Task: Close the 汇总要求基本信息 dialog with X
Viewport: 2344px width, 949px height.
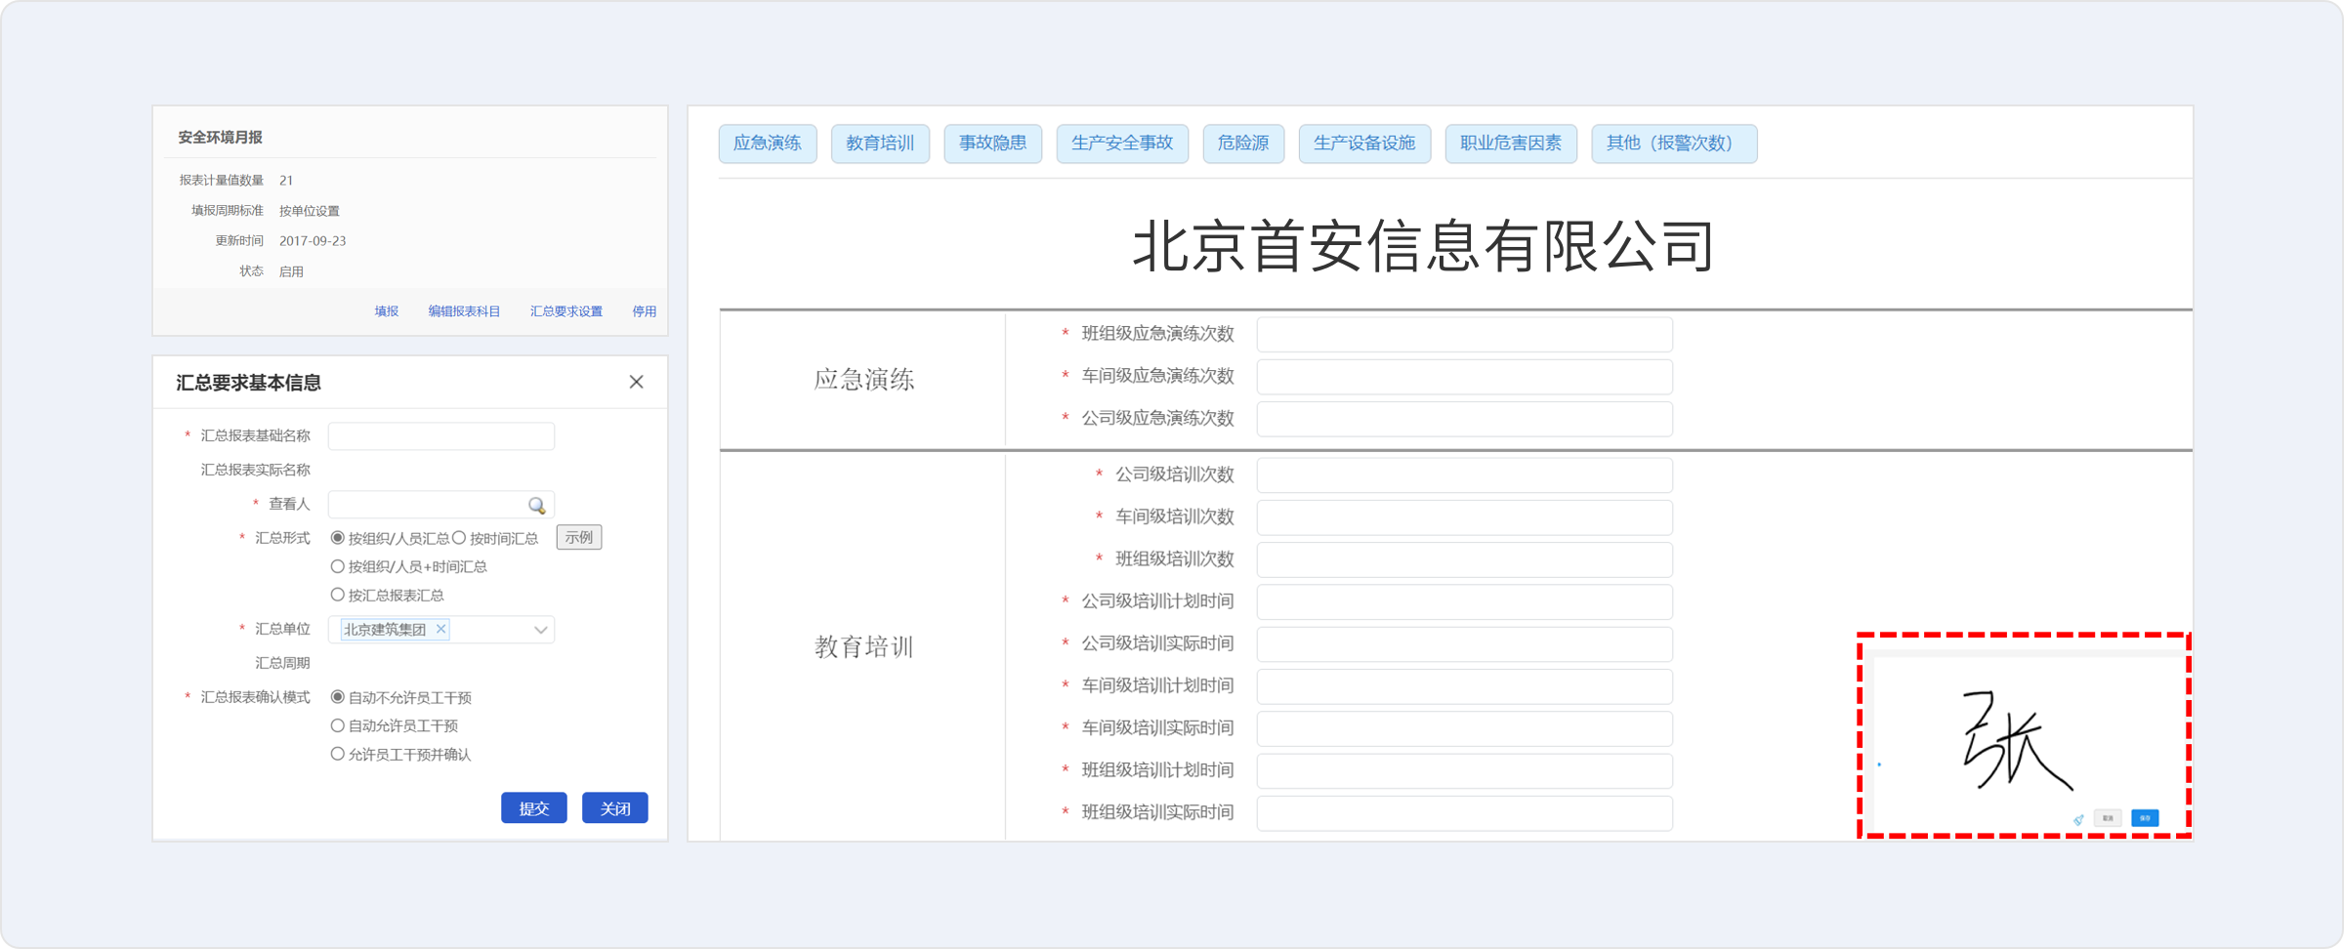Action: point(636,382)
